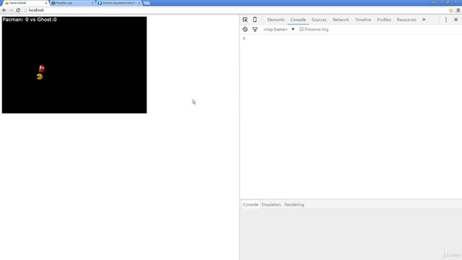The height and width of the screenshot is (260, 462).
Task: Activate the DevTools inspect element icon
Action: [245, 19]
